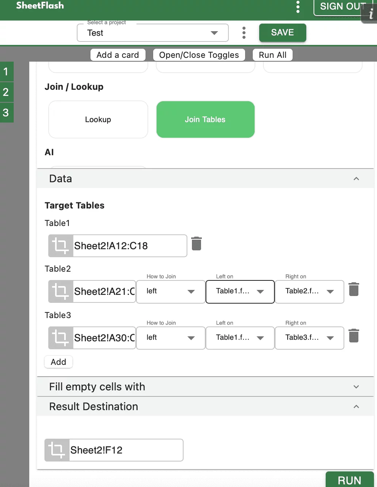Click the green RUN button
The width and height of the screenshot is (377, 487).
[349, 480]
